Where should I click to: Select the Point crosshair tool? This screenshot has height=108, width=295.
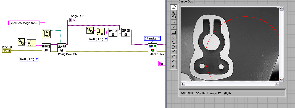click(x=174, y=22)
